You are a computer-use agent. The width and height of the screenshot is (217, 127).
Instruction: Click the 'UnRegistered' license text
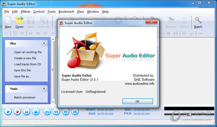(95, 92)
